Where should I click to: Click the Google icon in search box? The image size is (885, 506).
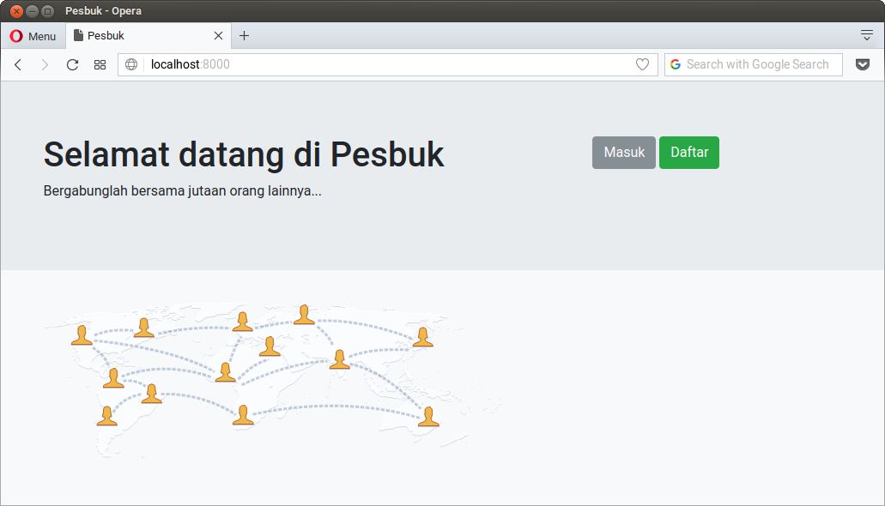click(676, 64)
